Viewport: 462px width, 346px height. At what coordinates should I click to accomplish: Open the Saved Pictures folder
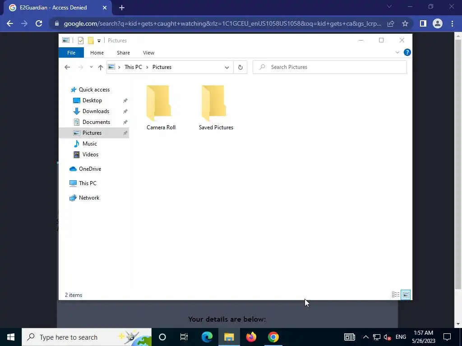point(216,108)
